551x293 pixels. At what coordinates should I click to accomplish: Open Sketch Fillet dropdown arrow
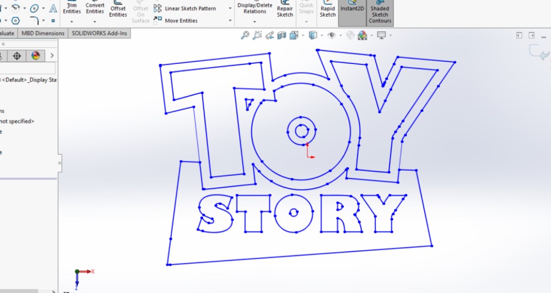coord(44,21)
